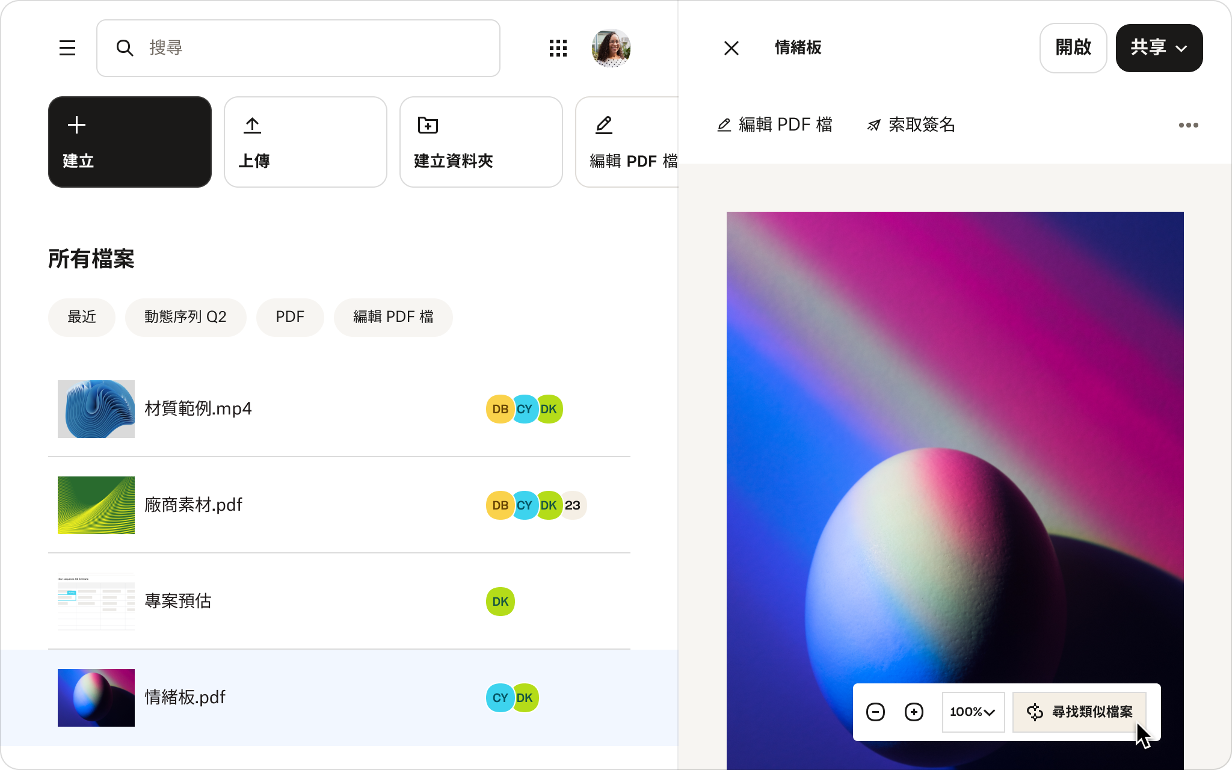Click 索取簽名 request signature
This screenshot has height=770, width=1232.
pos(911,125)
